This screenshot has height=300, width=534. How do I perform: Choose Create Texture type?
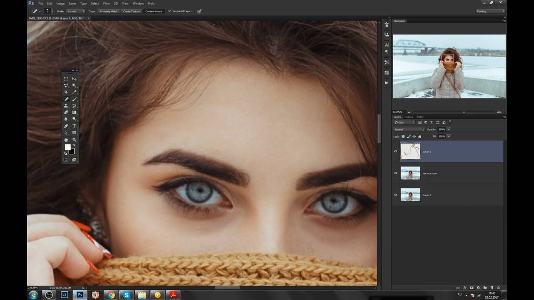tap(131, 11)
